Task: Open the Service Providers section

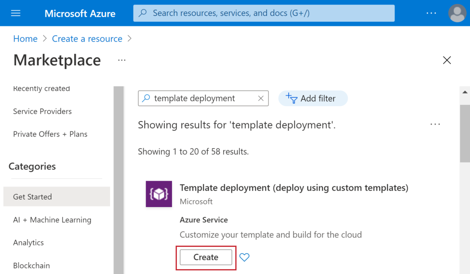Action: (42, 111)
